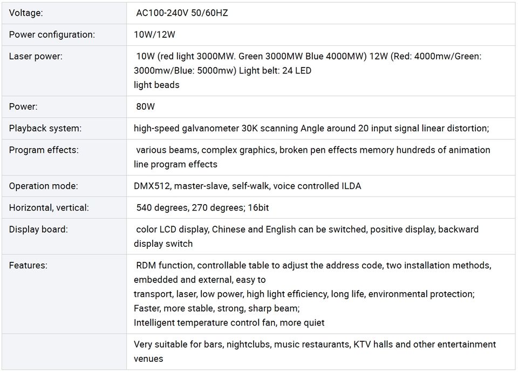Select the Intelligent temperature control fan line
This screenshot has width=518, height=372.
(x=229, y=323)
